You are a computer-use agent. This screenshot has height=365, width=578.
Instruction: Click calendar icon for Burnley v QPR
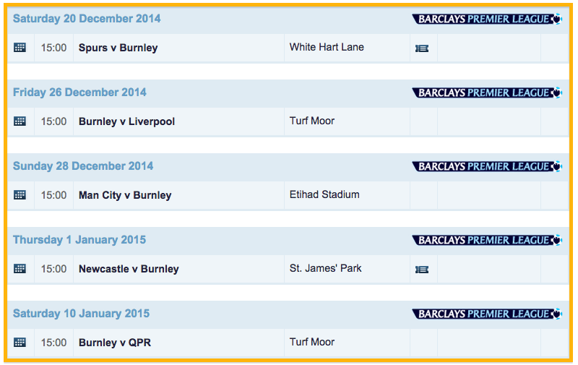tap(20, 343)
